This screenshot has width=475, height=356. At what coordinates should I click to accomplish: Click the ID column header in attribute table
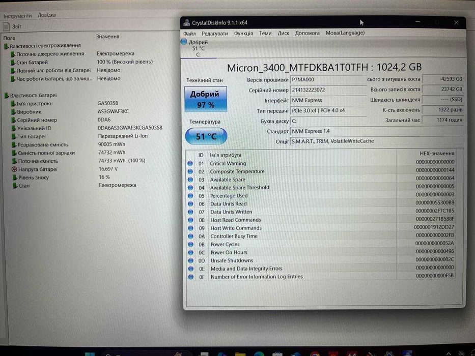point(201,155)
